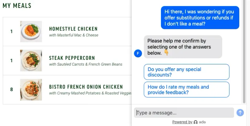Open Homestyle Chicken meal thumbnail

[x=31, y=31]
